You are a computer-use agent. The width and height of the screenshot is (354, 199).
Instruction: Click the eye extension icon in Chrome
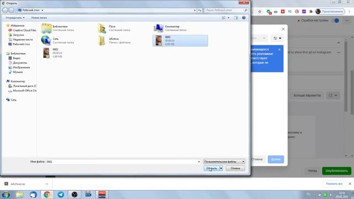275,12
